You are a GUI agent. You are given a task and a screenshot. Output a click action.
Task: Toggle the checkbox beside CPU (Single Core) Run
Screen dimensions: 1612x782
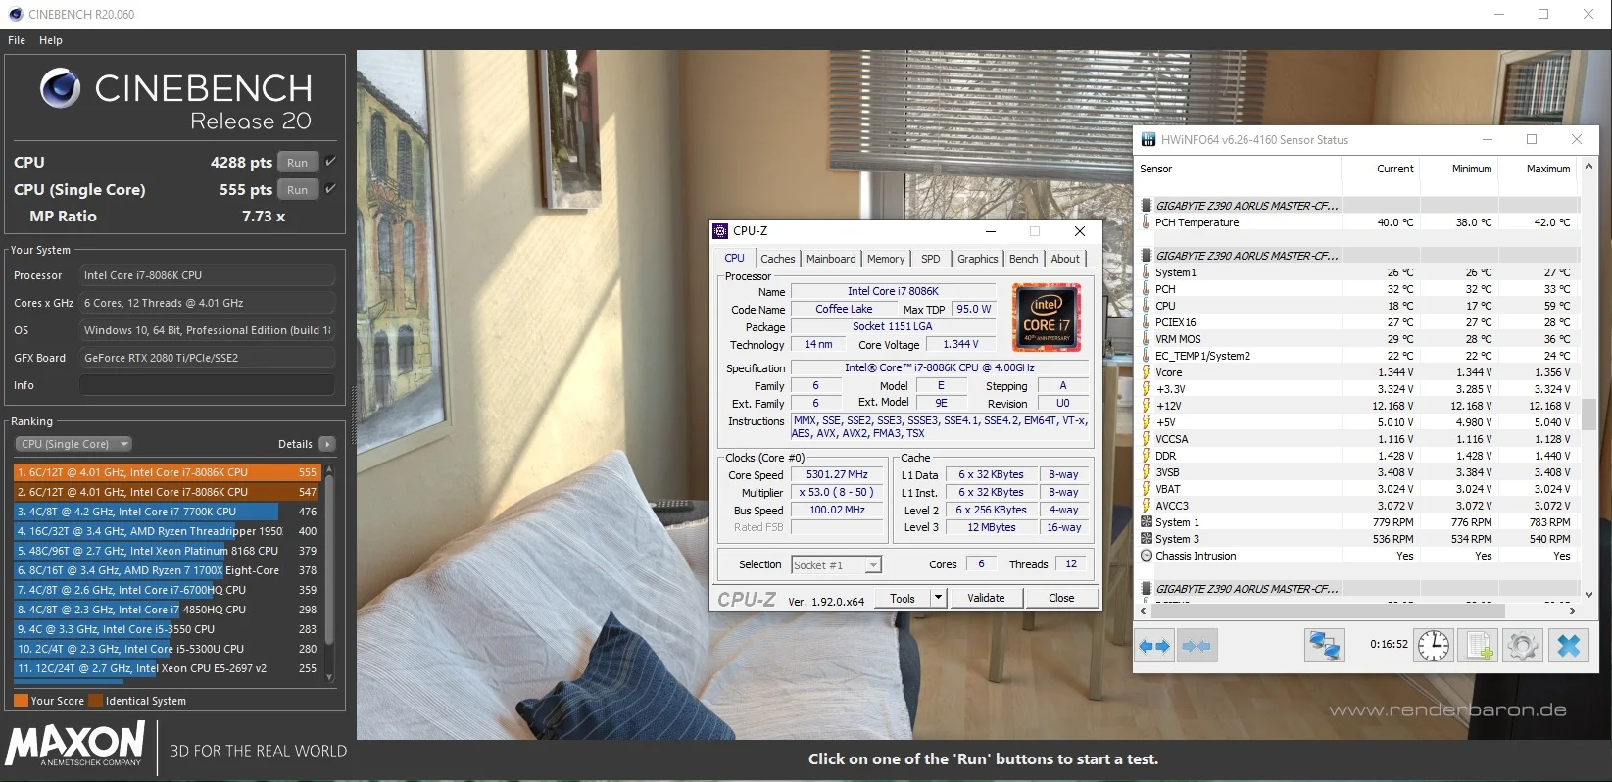(x=330, y=189)
